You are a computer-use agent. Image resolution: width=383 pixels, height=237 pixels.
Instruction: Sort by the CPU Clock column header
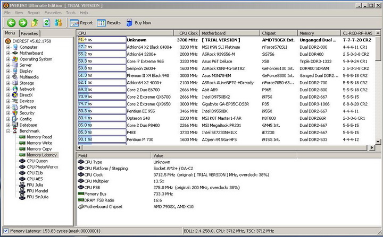pos(187,33)
